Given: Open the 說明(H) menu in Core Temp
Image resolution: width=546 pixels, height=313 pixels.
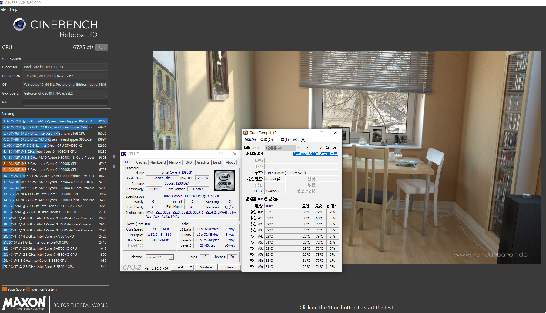Looking at the screenshot, I should [x=299, y=140].
